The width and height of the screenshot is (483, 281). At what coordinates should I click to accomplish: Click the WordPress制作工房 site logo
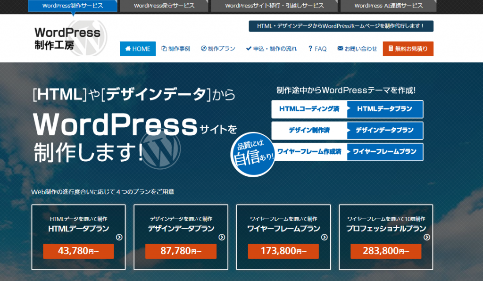point(71,39)
